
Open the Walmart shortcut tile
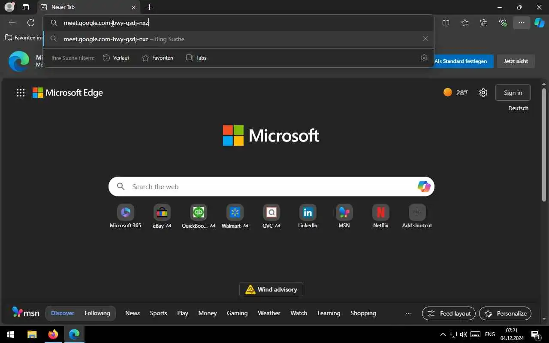(235, 216)
